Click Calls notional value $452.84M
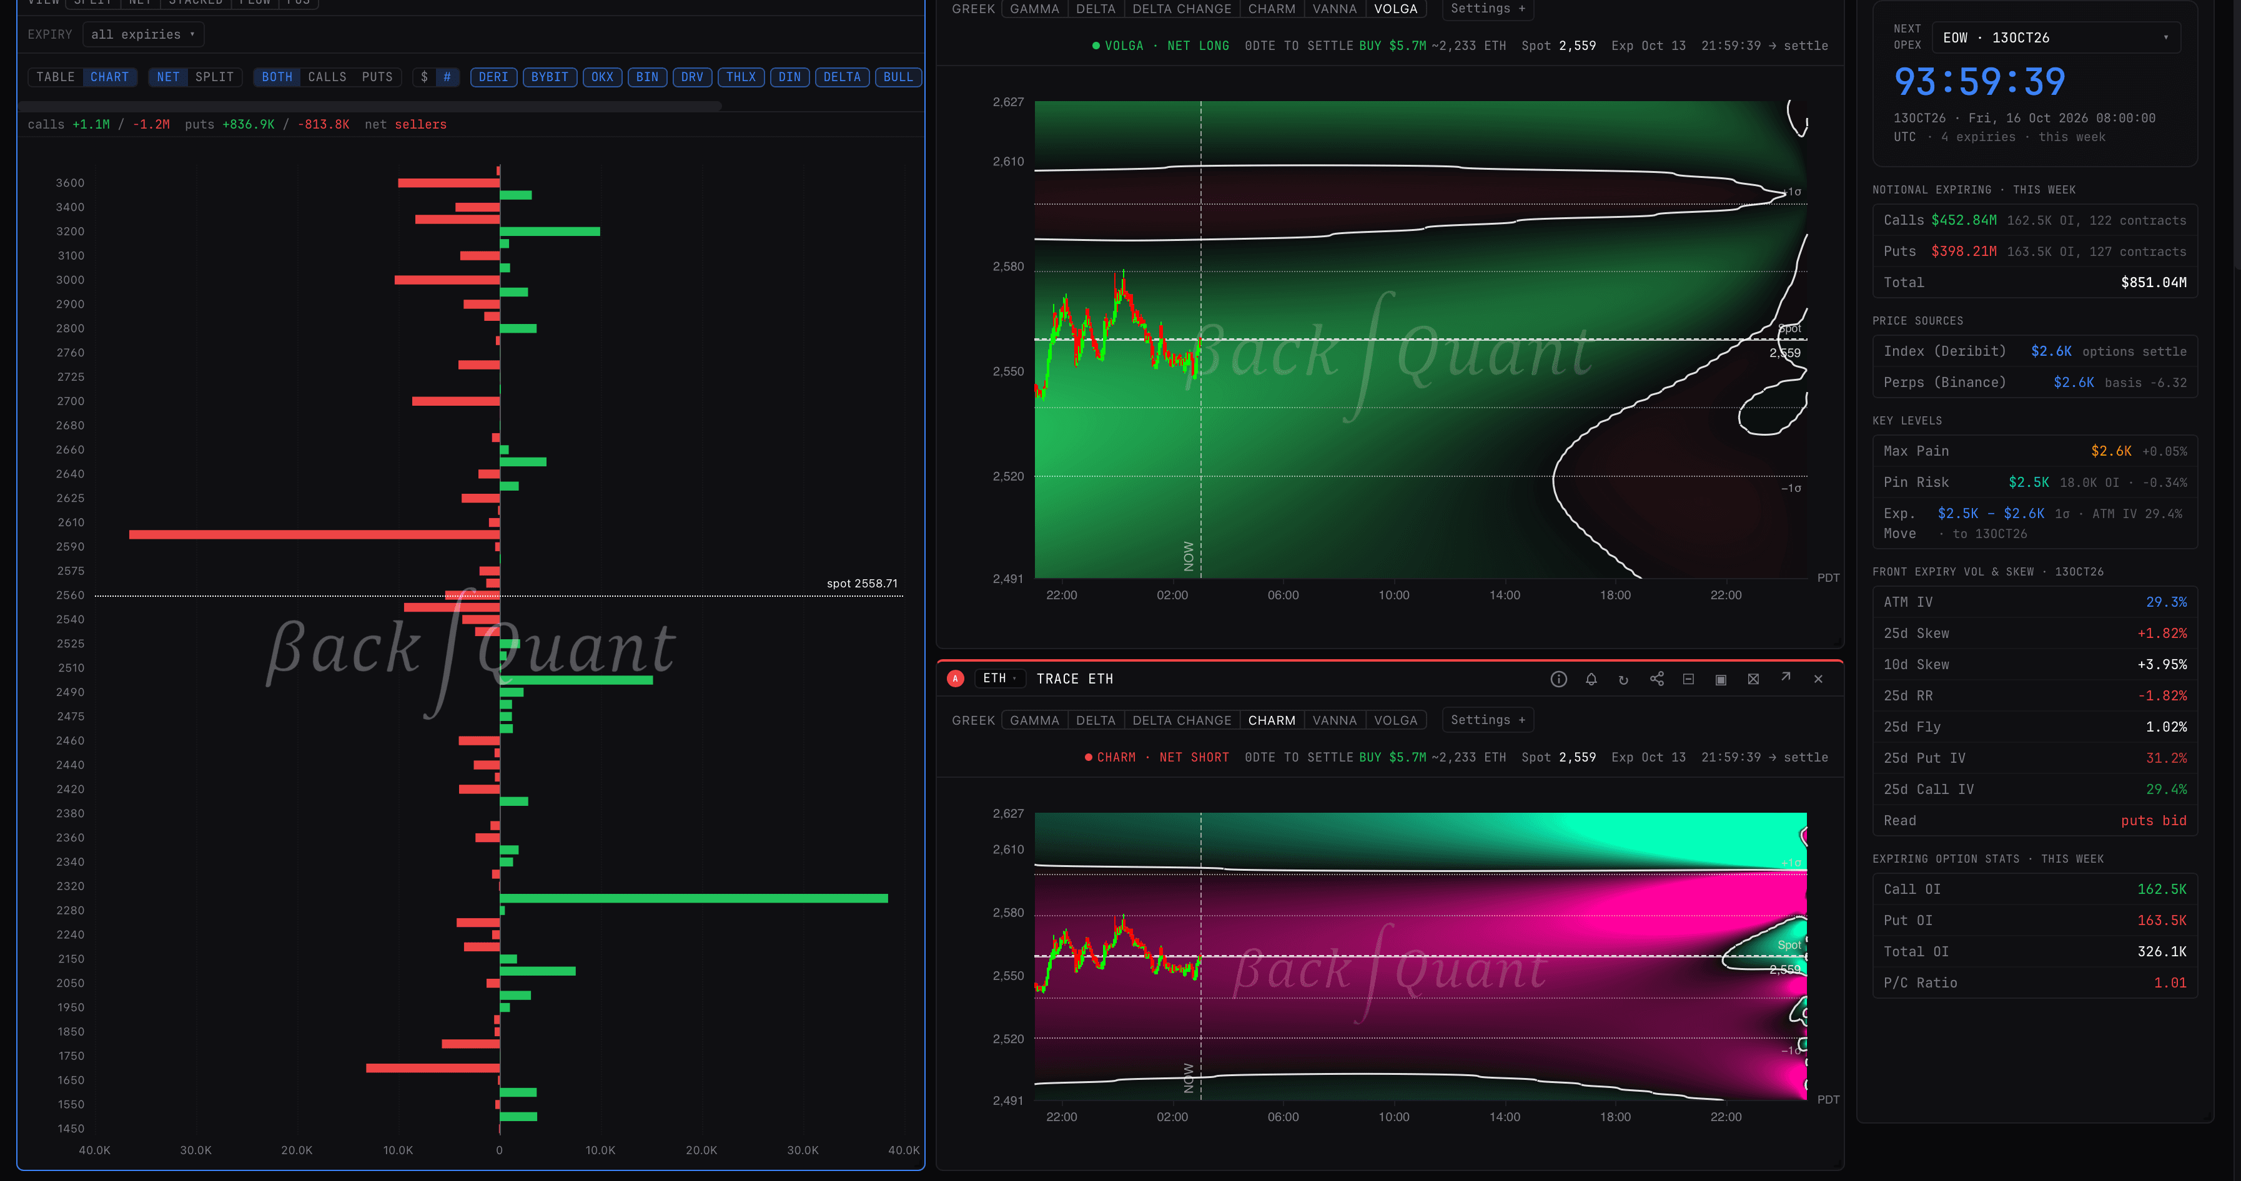 click(1964, 221)
